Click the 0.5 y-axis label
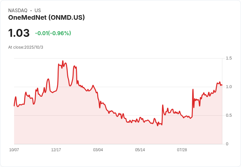241x167 pixels. (x=229, y=115)
